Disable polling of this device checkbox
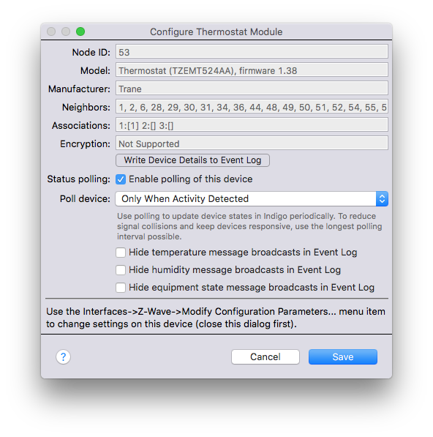Screen dimensions: 433x437 tap(121, 179)
